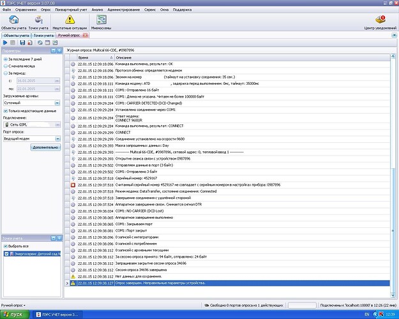Click the Дополнительно button
Viewport: 399px width, 319px height.
45,147
